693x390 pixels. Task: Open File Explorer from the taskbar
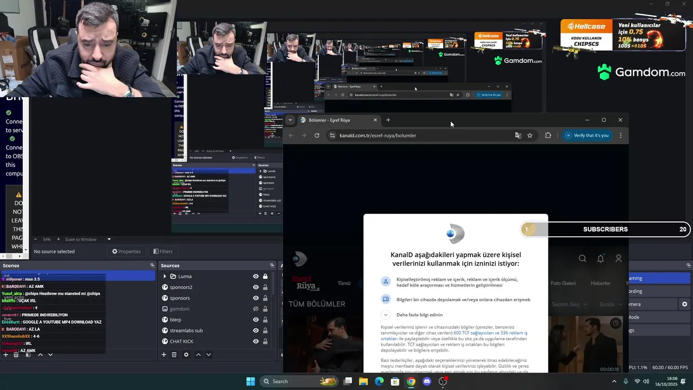(363, 381)
